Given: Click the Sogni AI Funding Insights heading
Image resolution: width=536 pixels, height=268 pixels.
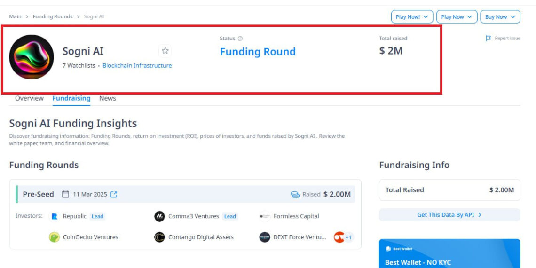Looking at the screenshot, I should click(x=73, y=123).
